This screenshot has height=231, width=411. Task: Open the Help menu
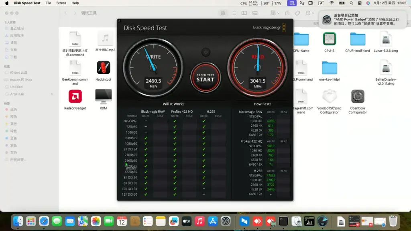tap(75, 3)
